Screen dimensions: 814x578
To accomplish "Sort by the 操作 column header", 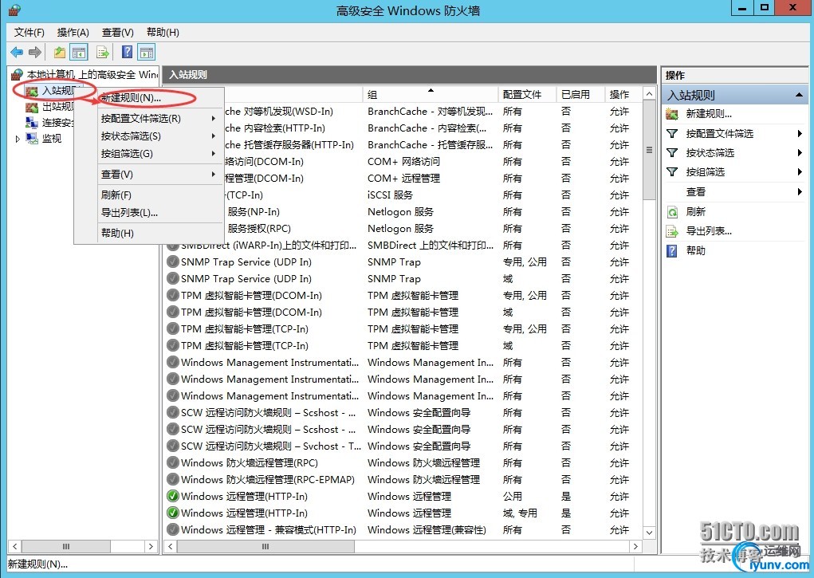I will (x=623, y=95).
